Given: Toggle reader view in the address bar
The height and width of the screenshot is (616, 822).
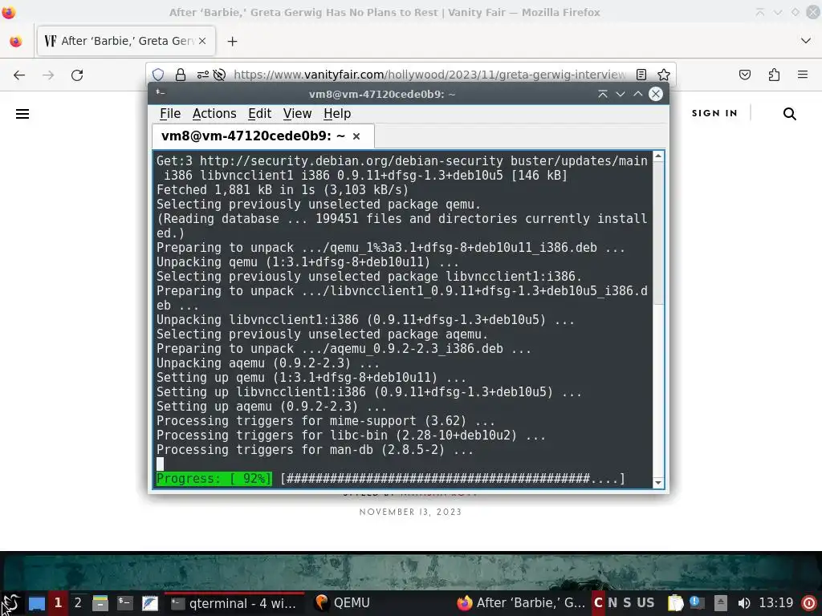Looking at the screenshot, I should (x=641, y=75).
